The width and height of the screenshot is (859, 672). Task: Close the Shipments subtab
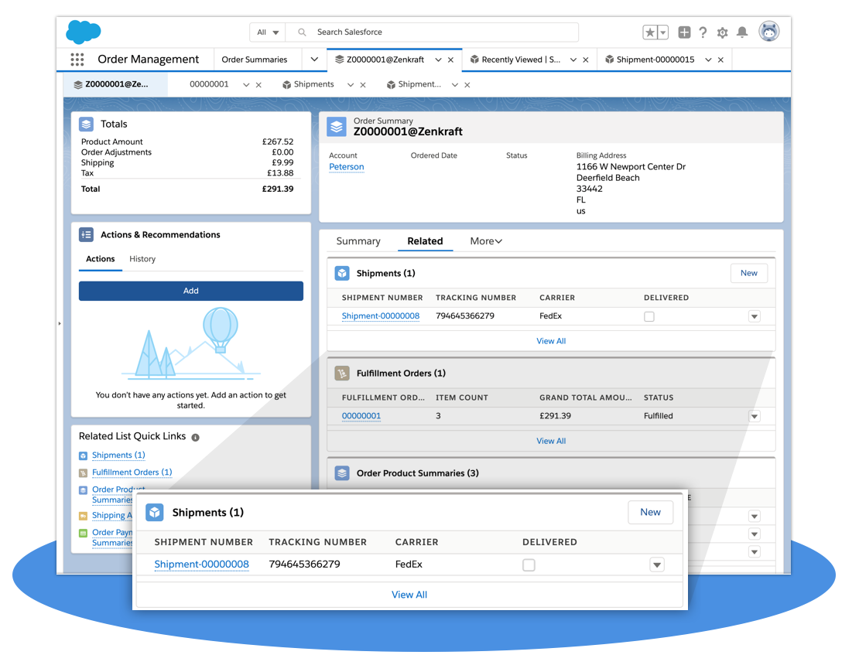[363, 85]
